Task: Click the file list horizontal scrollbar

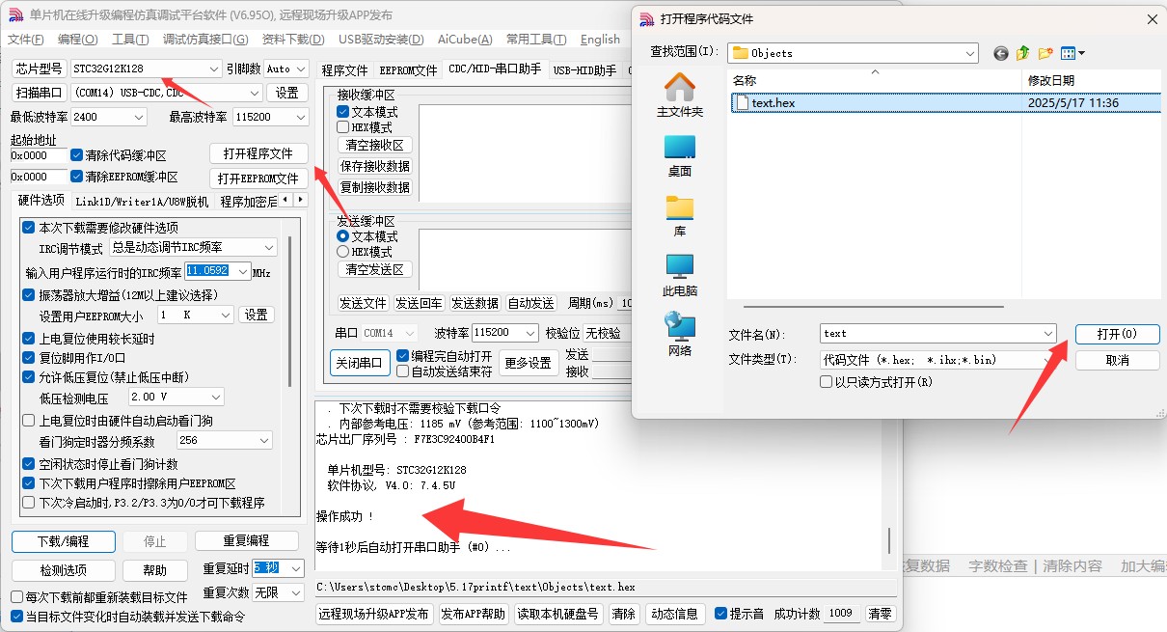Action: 871,309
